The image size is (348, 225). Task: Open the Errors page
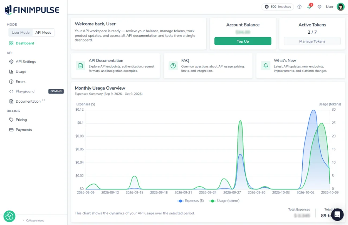pos(20,82)
